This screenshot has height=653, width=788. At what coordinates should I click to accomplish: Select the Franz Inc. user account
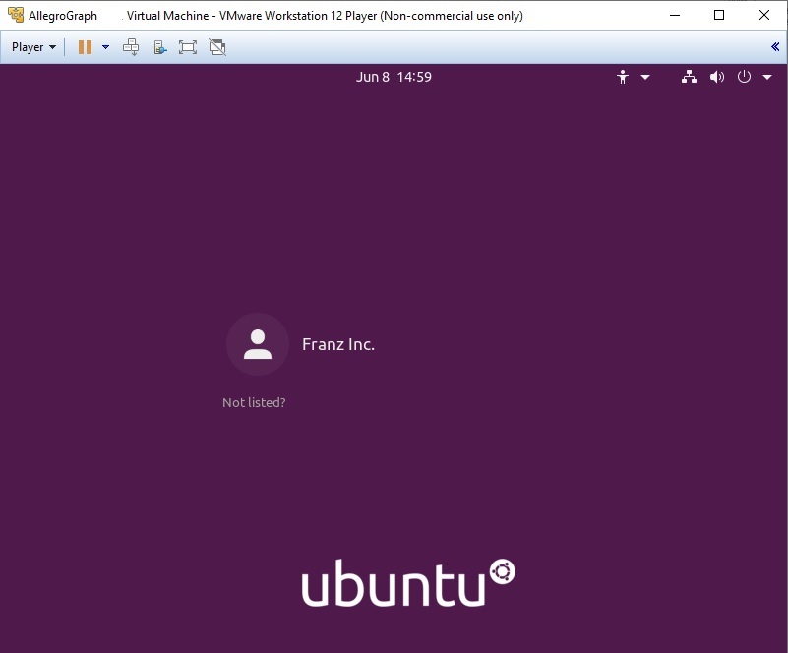pyautogui.click(x=337, y=345)
